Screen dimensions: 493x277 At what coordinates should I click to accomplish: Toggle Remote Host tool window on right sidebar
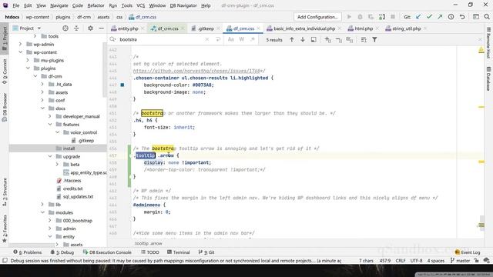(x=488, y=43)
